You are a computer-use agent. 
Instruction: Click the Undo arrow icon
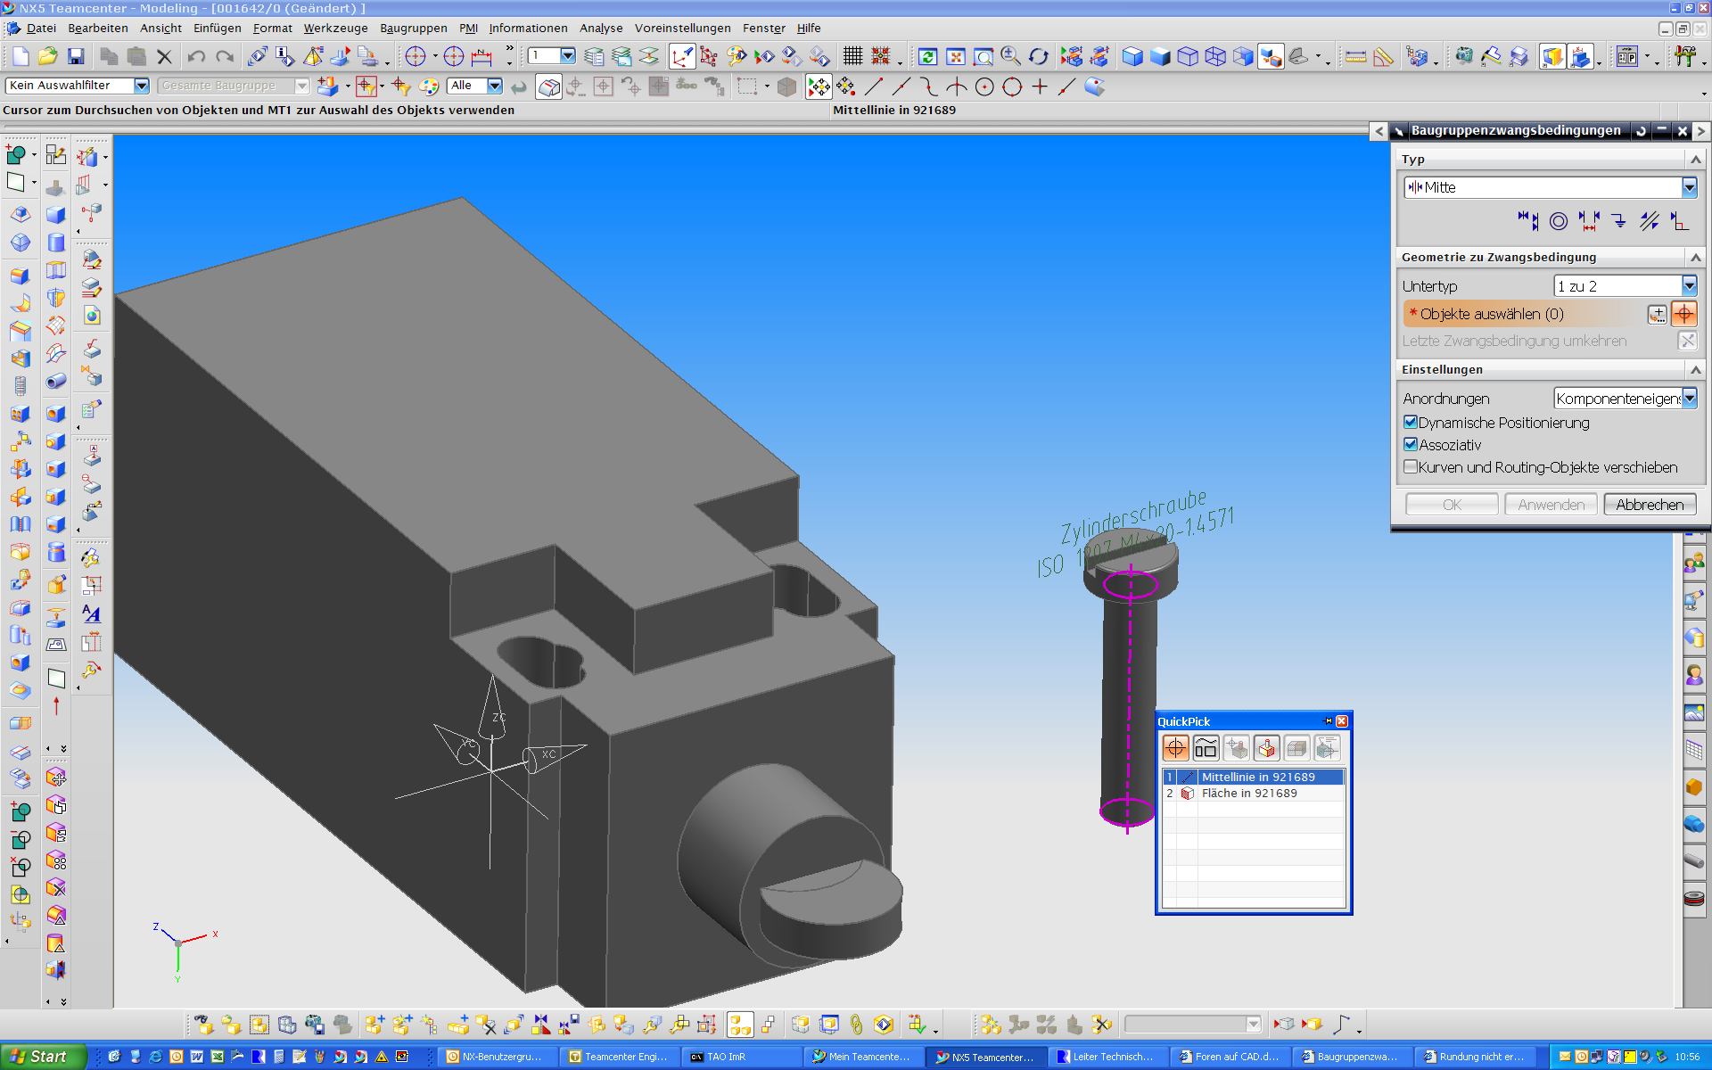point(196,57)
